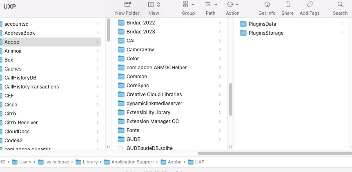This screenshot has width=352, height=172.
Task: Select the CEF folder
Action: tap(51, 96)
